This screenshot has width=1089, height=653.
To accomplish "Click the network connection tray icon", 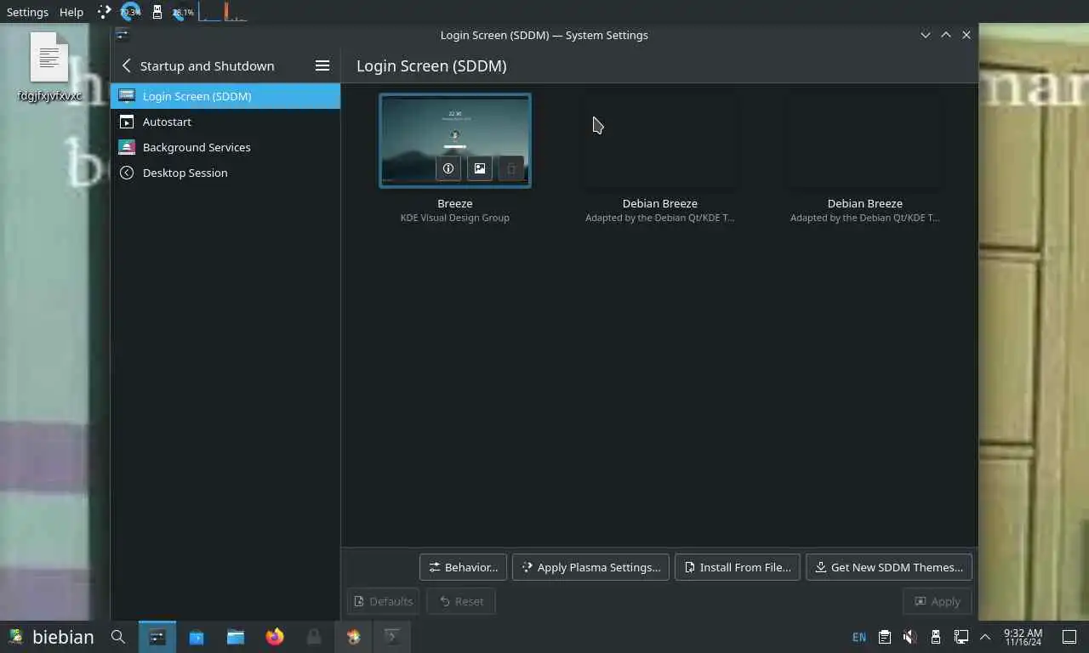I will (x=961, y=637).
